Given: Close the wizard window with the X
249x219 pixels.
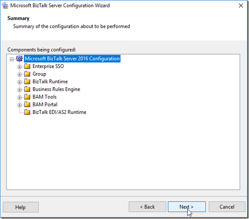Looking at the screenshot, I should [x=241, y=5].
